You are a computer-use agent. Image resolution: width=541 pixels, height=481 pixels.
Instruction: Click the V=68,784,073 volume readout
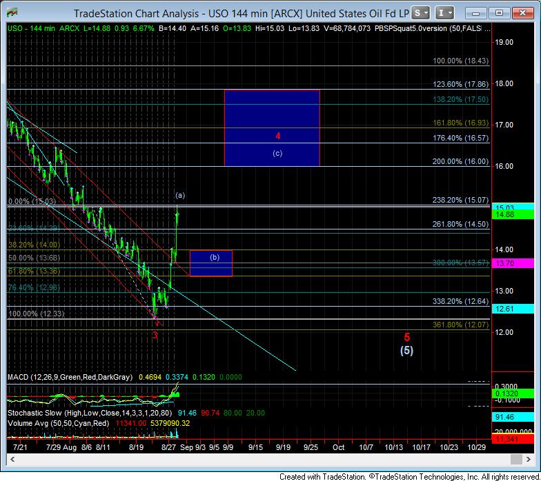coord(347,29)
